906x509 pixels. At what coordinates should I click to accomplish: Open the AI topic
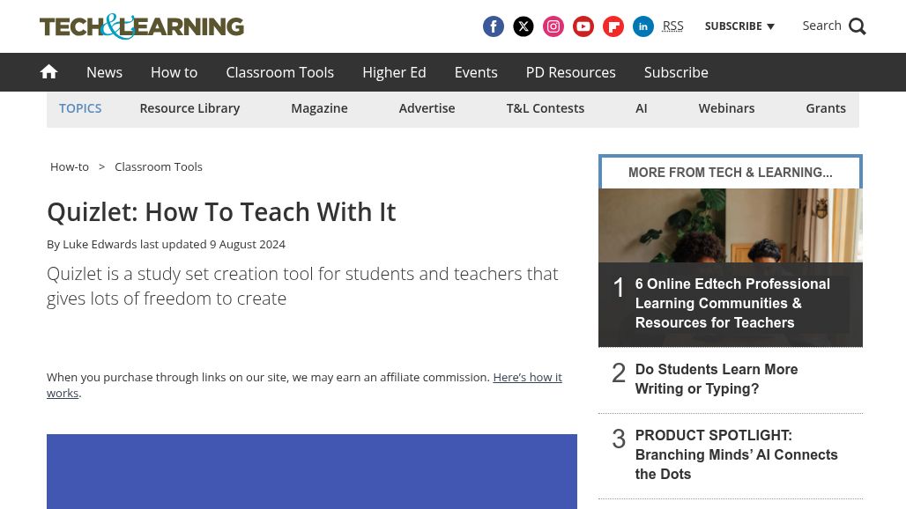point(642,108)
